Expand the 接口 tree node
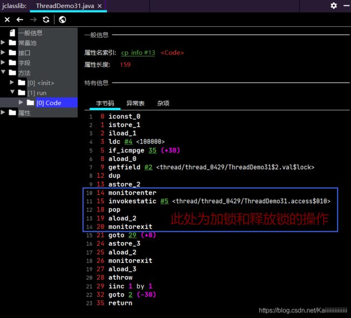Viewport: 351px width, 318px height. [3, 52]
